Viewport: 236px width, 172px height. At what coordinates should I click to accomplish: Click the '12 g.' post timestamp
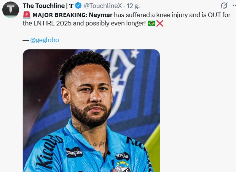(x=134, y=6)
